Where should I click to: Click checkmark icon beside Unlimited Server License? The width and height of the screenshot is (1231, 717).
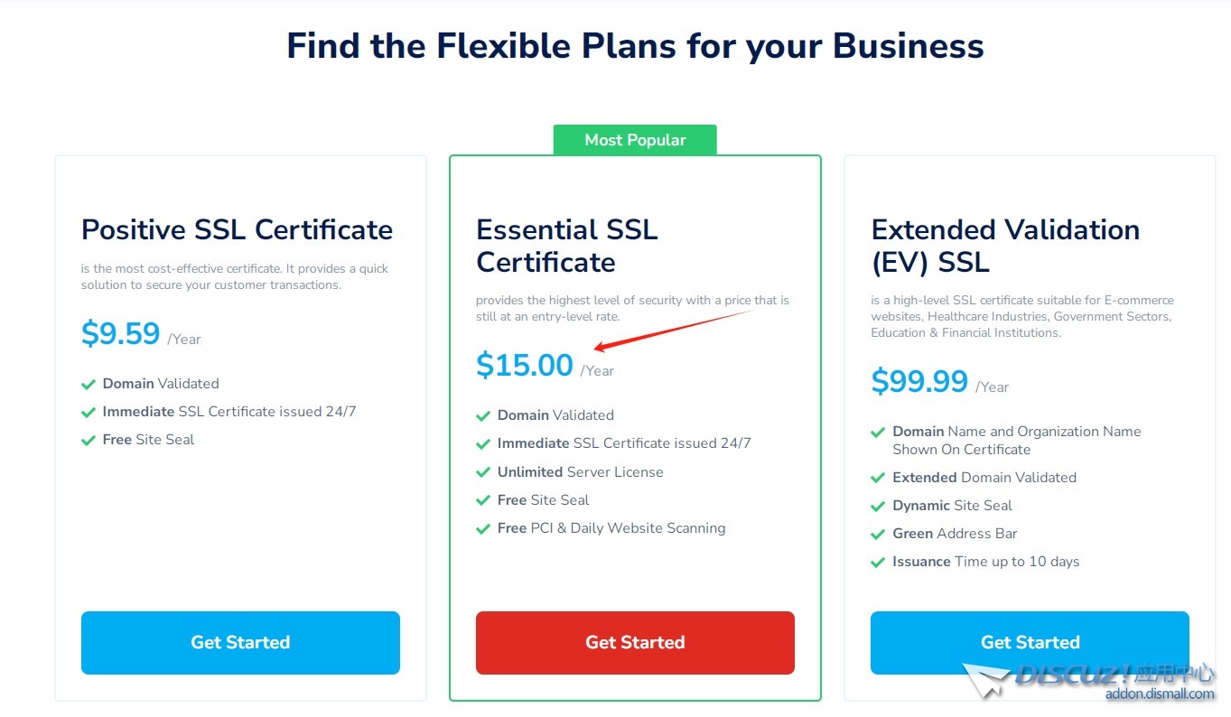click(483, 472)
